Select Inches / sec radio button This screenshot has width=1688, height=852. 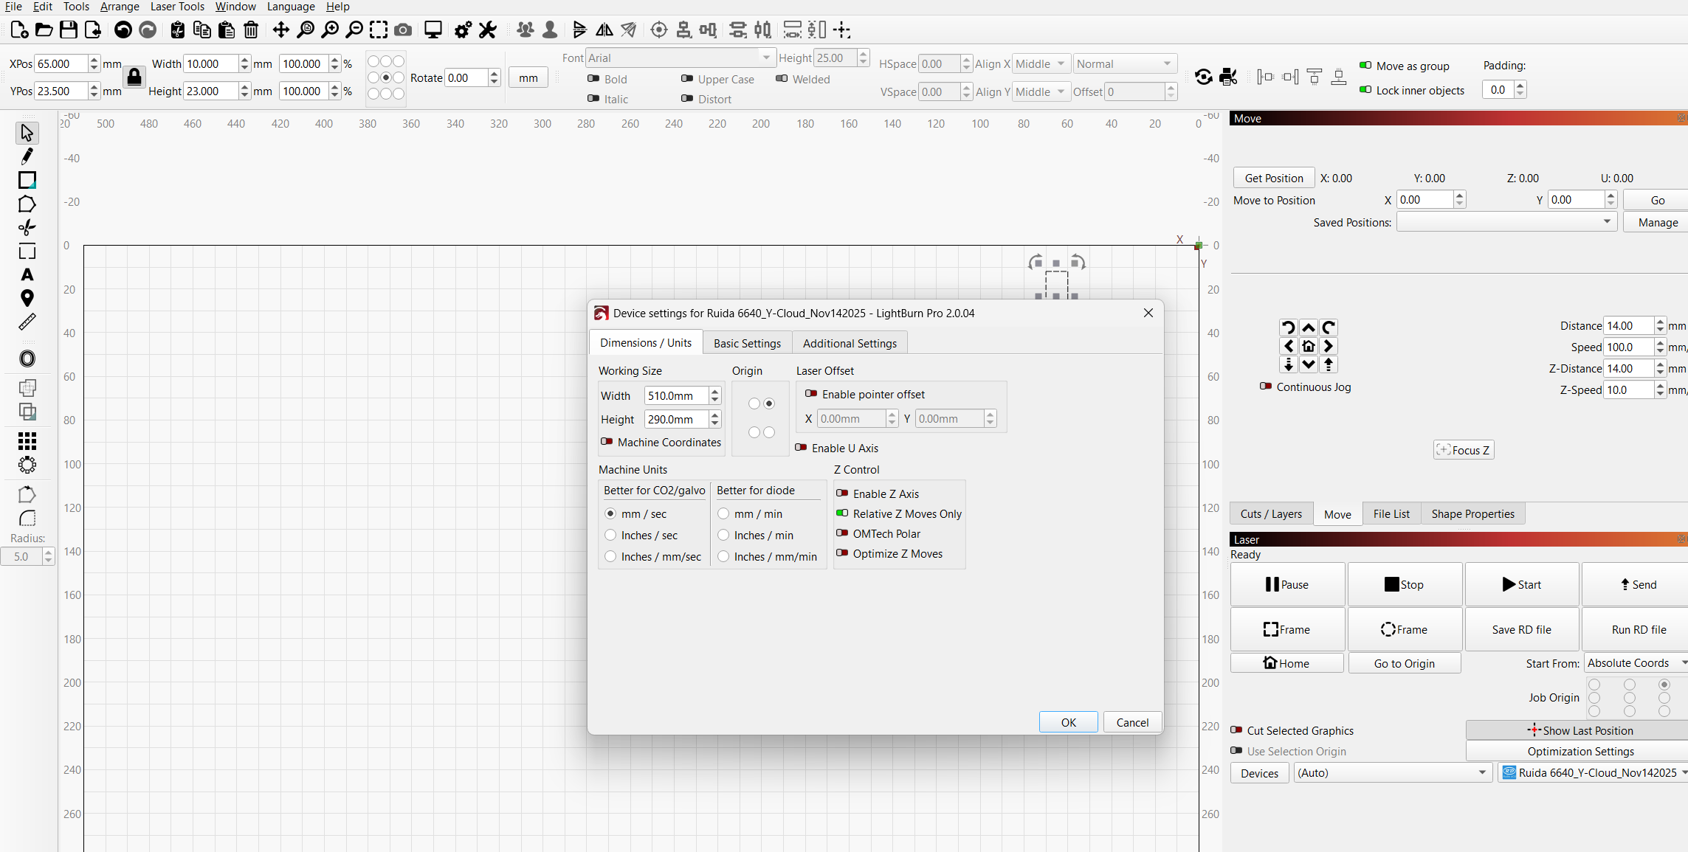610,535
